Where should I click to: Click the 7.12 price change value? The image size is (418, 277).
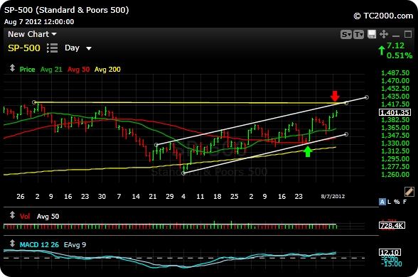[395, 45]
